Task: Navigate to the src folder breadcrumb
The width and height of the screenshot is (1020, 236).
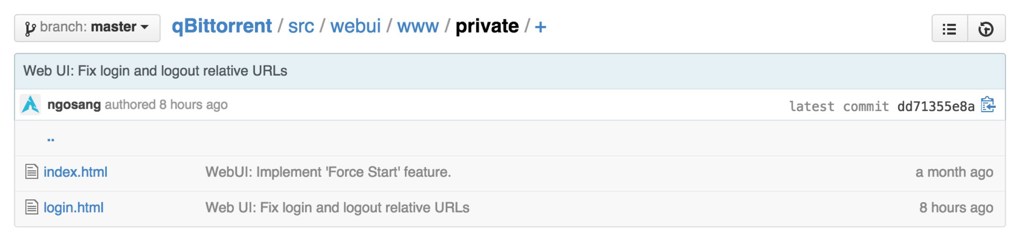Action: click(301, 26)
